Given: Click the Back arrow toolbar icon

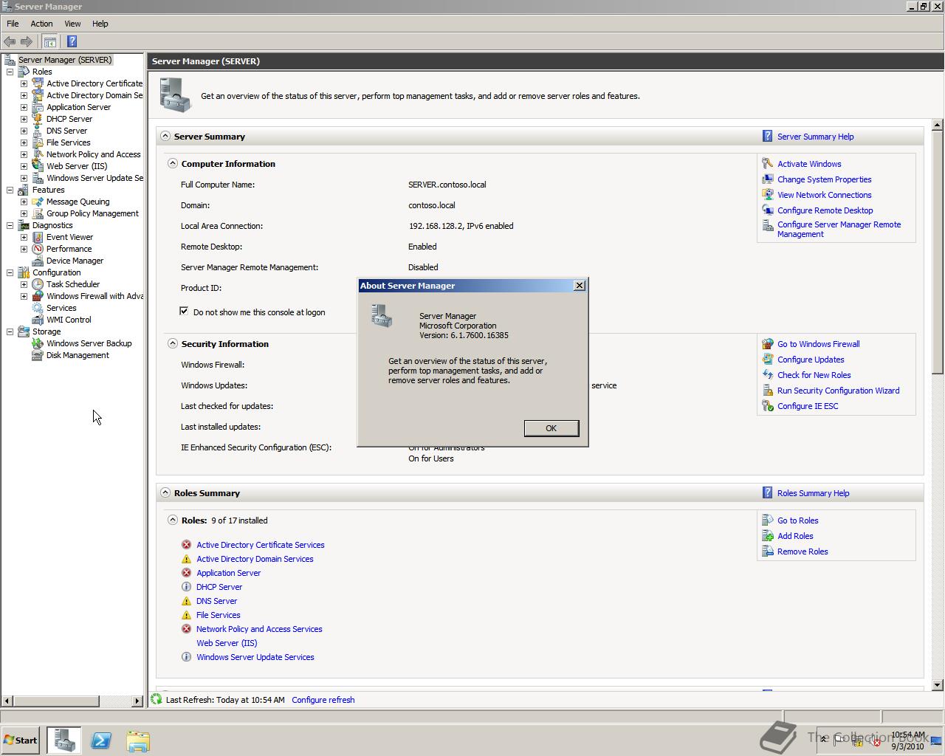Looking at the screenshot, I should [10, 41].
